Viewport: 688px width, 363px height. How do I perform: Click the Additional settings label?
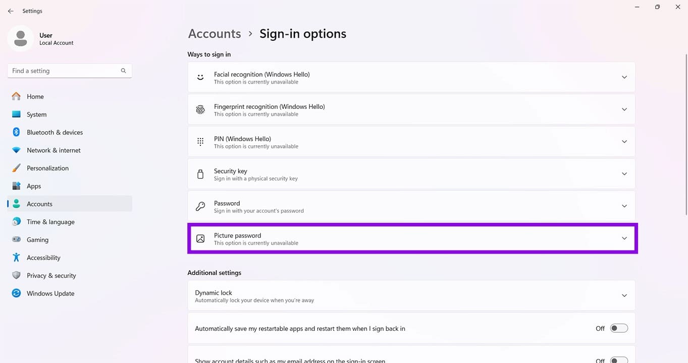215,273
